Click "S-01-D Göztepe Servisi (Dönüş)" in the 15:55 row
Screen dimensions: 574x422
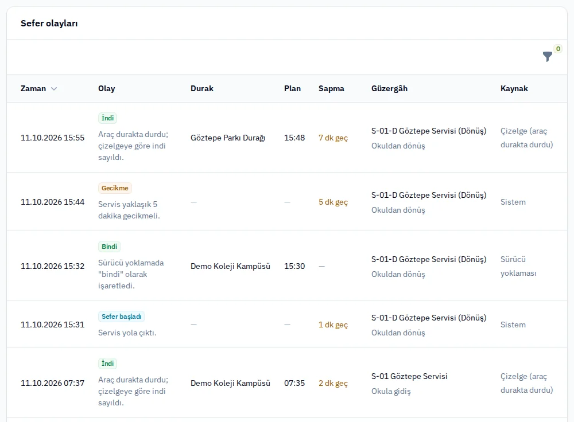429,131
